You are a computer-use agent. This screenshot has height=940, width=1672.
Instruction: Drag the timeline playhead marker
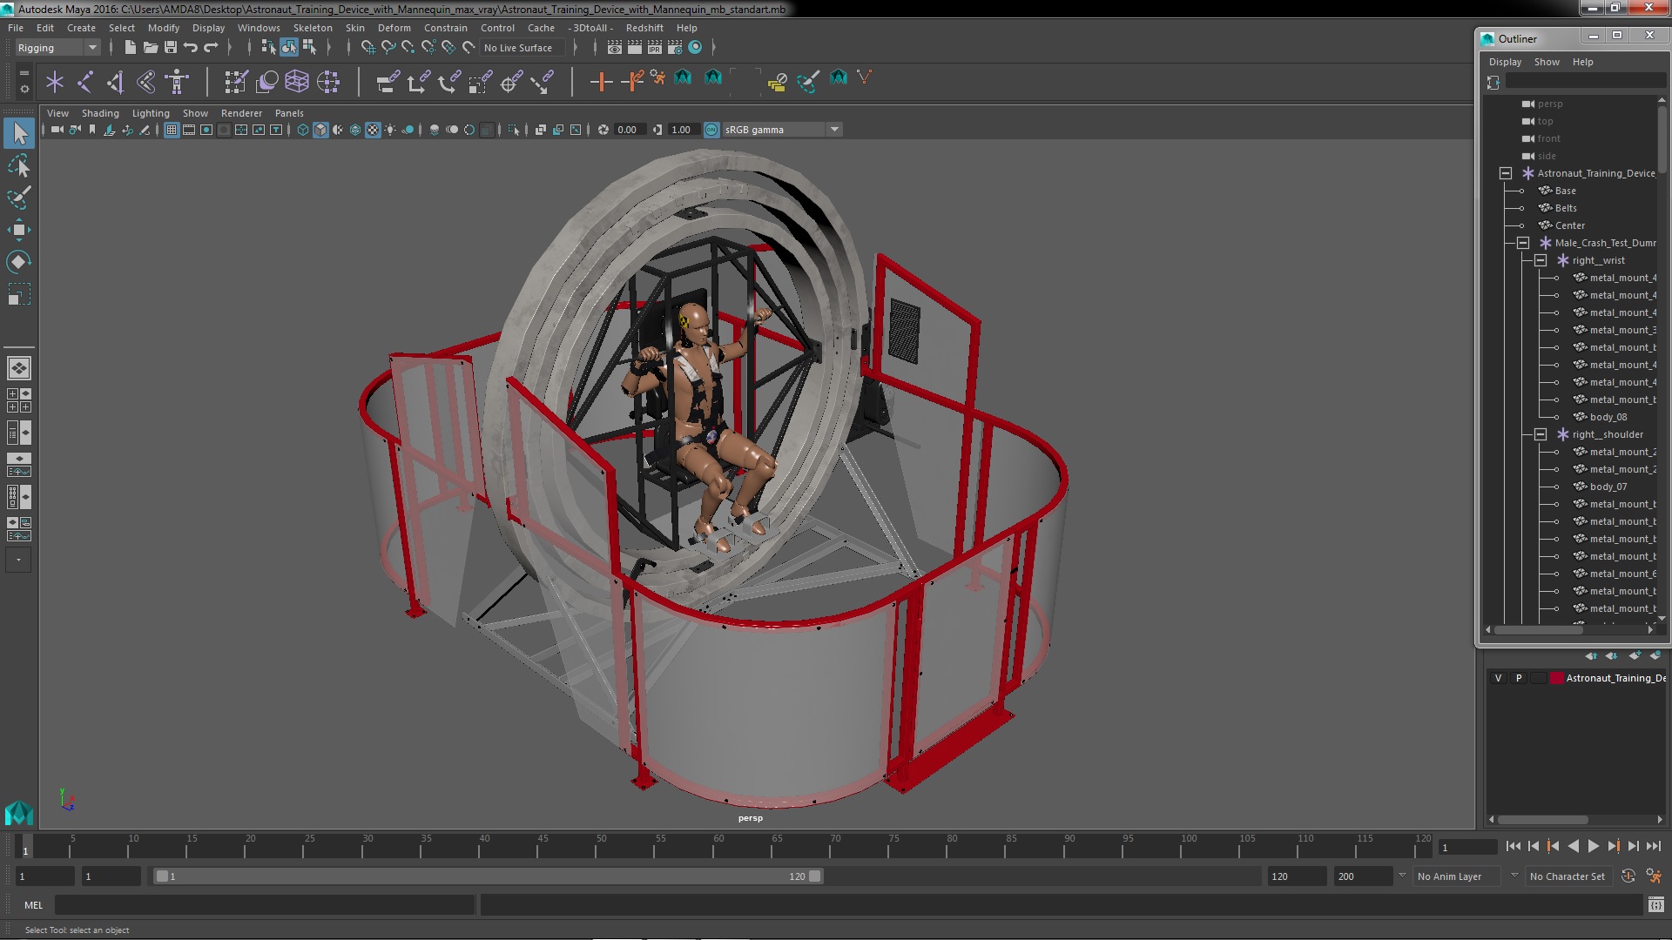point(24,847)
